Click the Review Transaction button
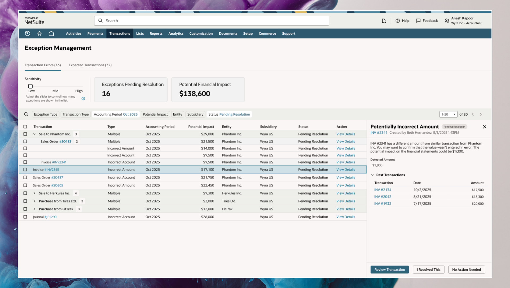510x288 pixels. 390,270
